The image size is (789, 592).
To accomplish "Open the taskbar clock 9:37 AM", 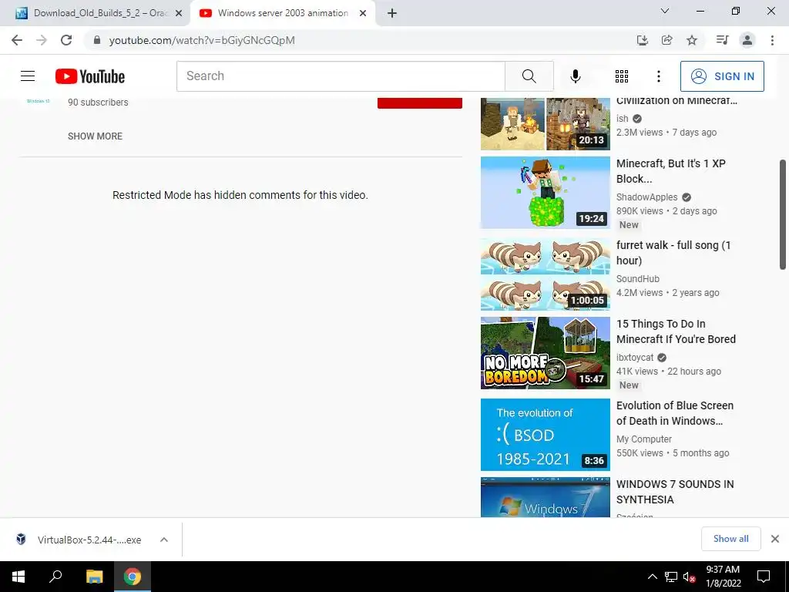I will point(723,577).
